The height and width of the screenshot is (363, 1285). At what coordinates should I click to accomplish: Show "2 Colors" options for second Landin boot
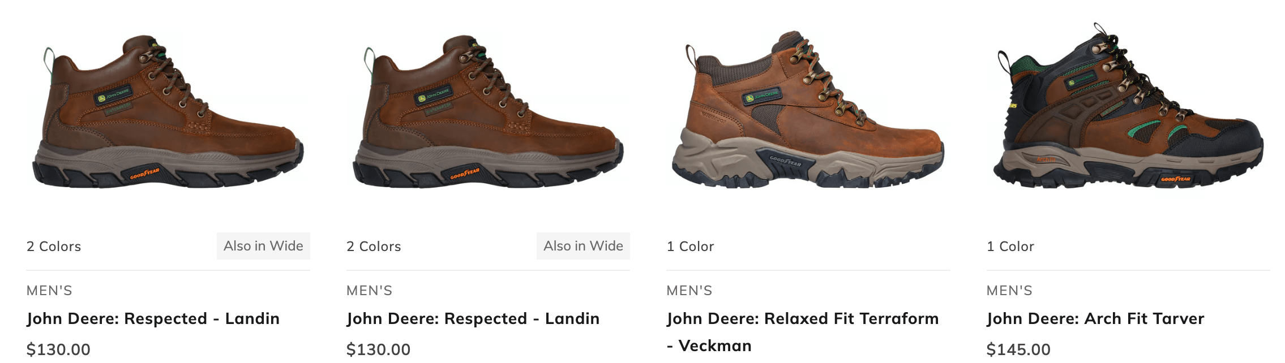pos(374,247)
